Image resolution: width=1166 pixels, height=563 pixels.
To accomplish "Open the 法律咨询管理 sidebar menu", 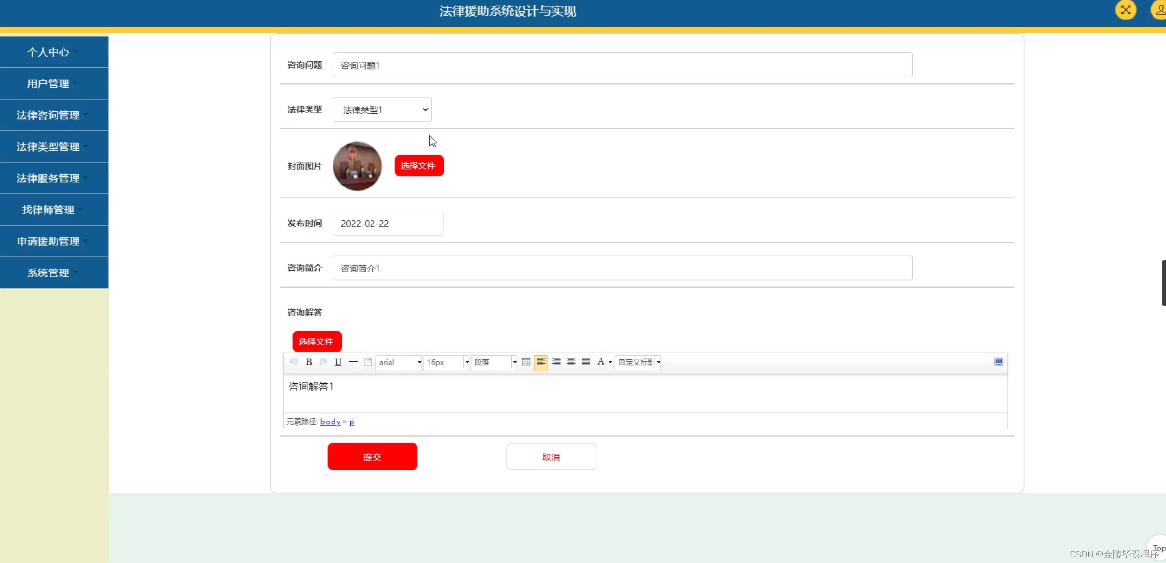I will coord(48,115).
